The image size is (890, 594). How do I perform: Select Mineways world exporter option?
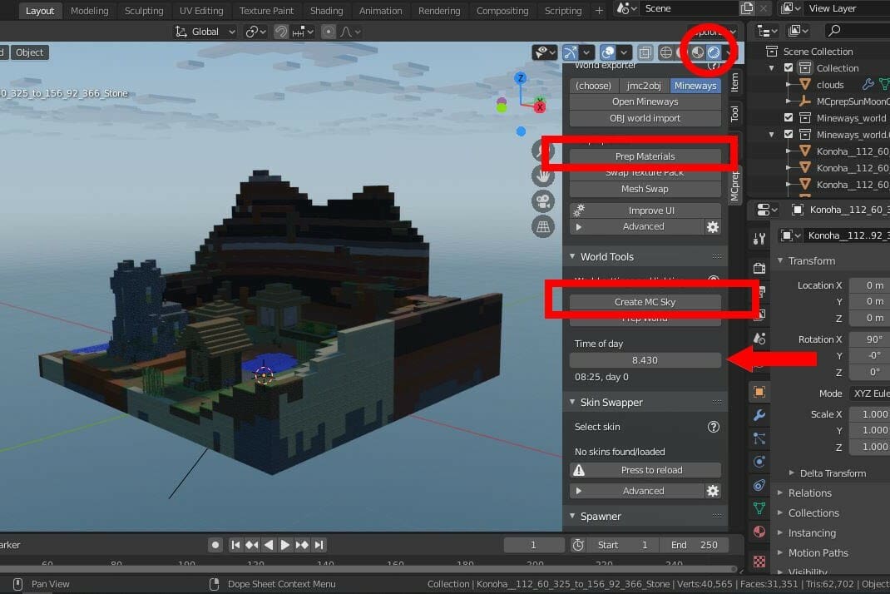click(x=695, y=86)
